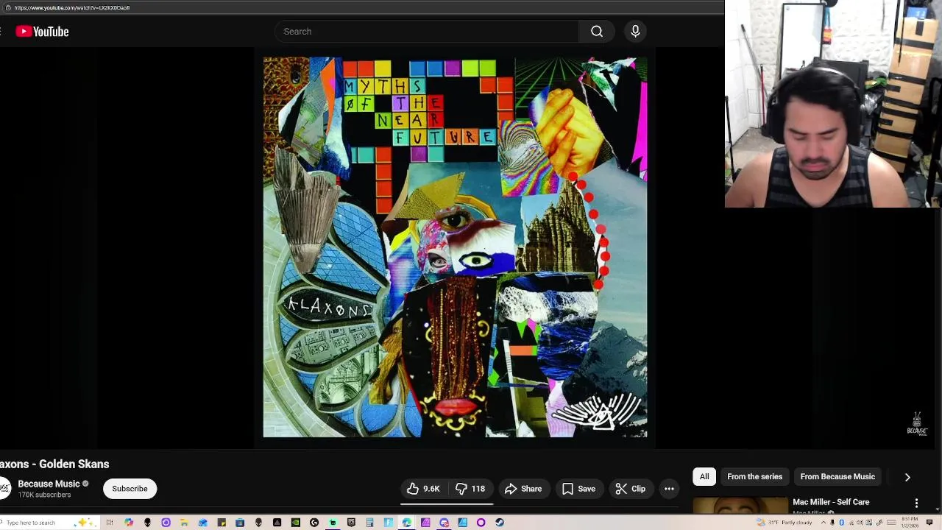The image size is (942, 530).
Task: Click the taskbar clock and date
Action: point(910,522)
